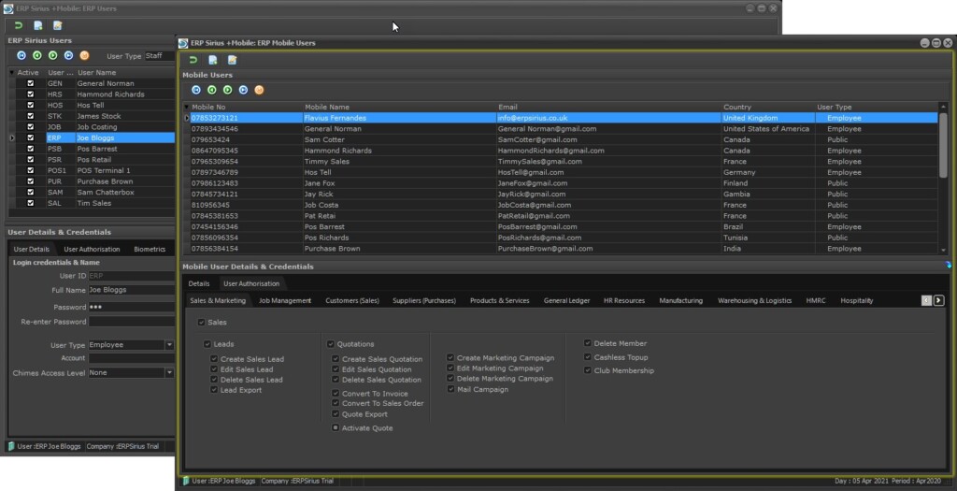The height and width of the screenshot is (491, 957).
Task: Click the Mobile No column header triangle
Action: coord(187,107)
